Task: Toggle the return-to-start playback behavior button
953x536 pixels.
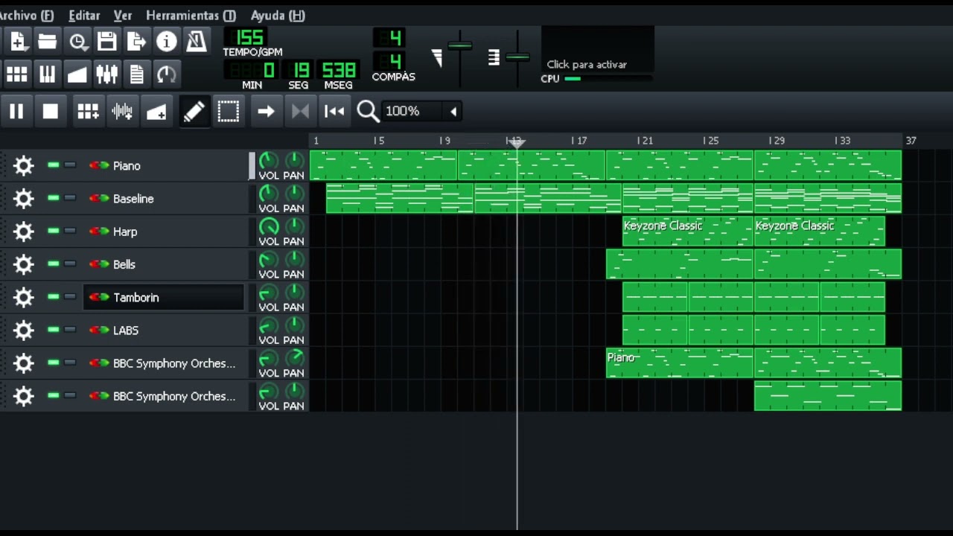Action: point(334,112)
